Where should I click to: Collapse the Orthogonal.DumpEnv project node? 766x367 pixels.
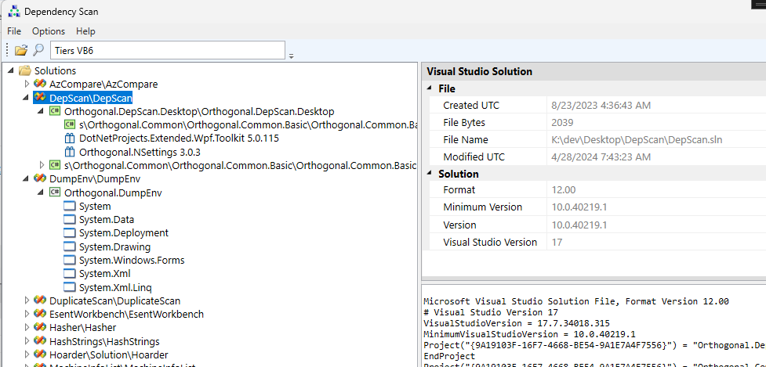click(42, 193)
